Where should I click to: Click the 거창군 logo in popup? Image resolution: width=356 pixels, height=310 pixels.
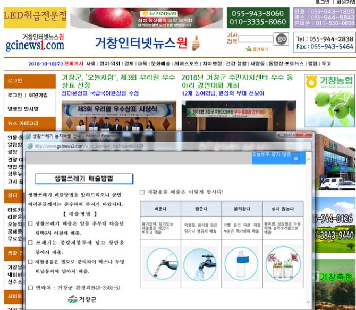(82, 299)
